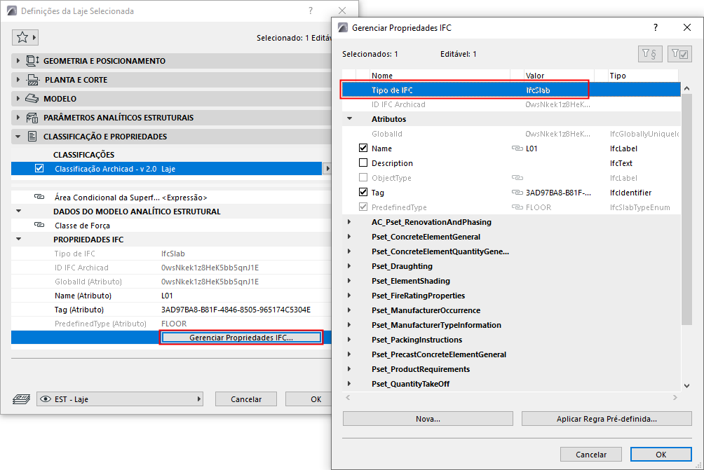
Task: Expand Pset_ManufacturerTypeInformation
Action: [x=349, y=325]
